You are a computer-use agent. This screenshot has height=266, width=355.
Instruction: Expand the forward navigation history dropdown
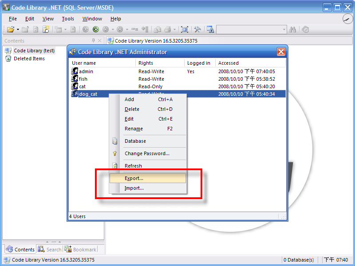[x=127, y=30]
